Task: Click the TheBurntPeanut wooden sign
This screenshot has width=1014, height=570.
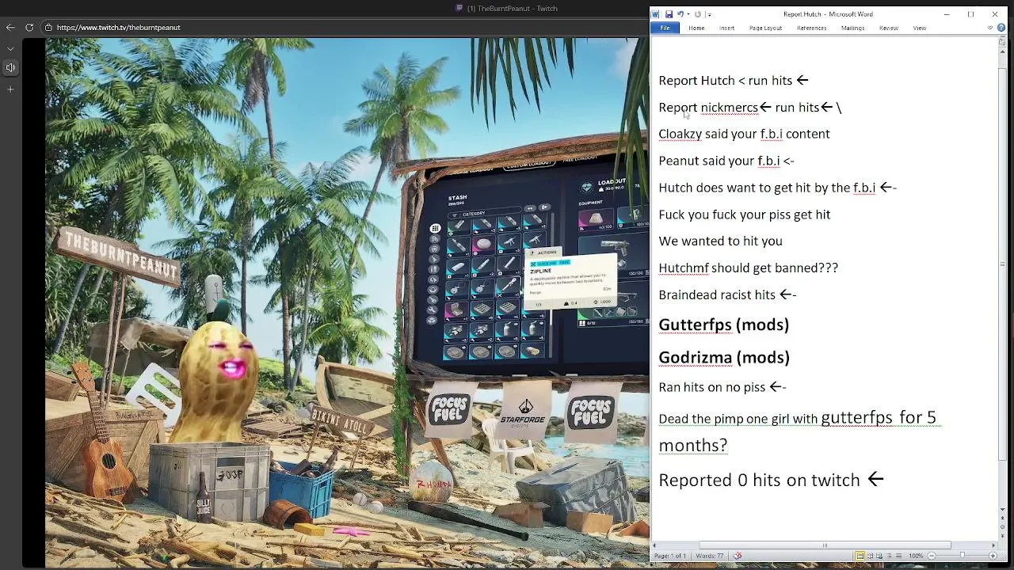Action: [x=120, y=255]
